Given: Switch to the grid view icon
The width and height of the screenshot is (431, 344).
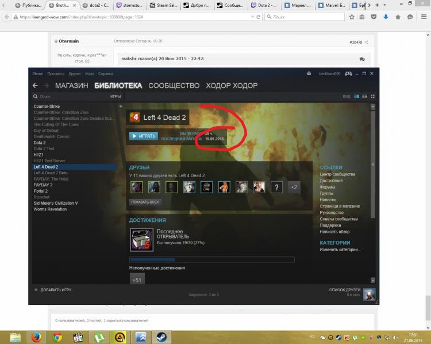Looking at the screenshot, I should 373,96.
